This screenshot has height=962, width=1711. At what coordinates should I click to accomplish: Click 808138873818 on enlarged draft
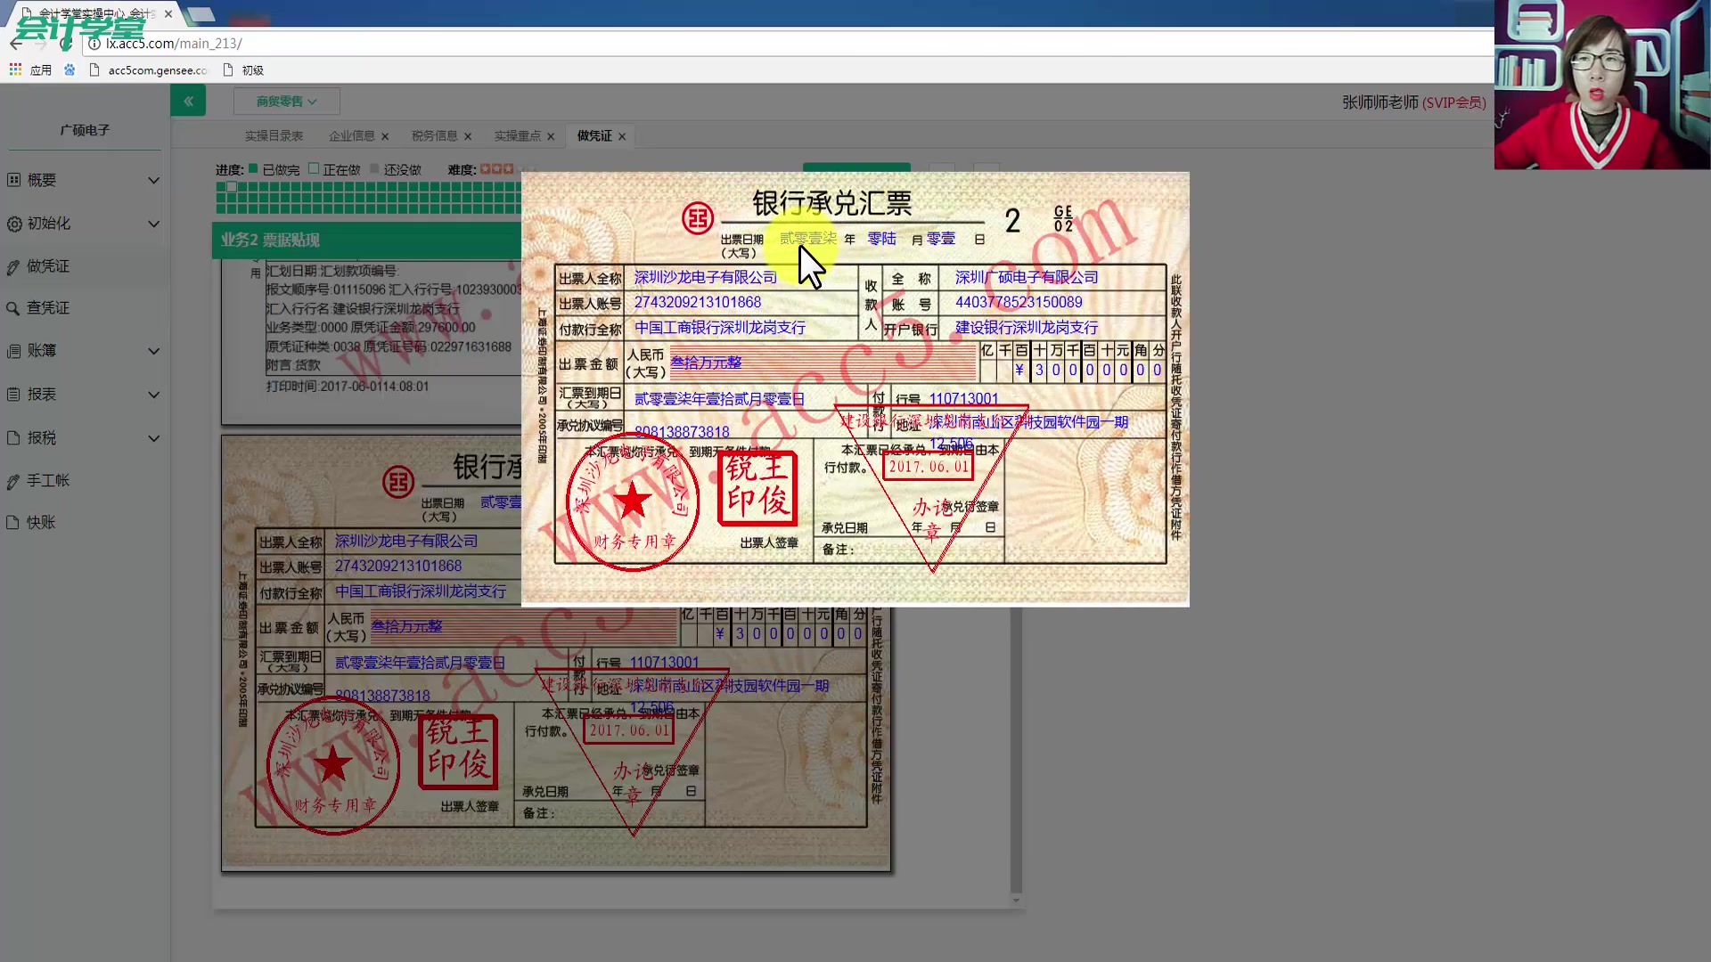682,432
